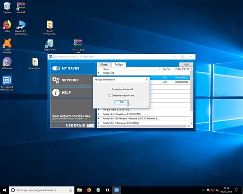This screenshot has width=243, height=194.
Task: Click the volume tray icon
Action: coord(217,190)
